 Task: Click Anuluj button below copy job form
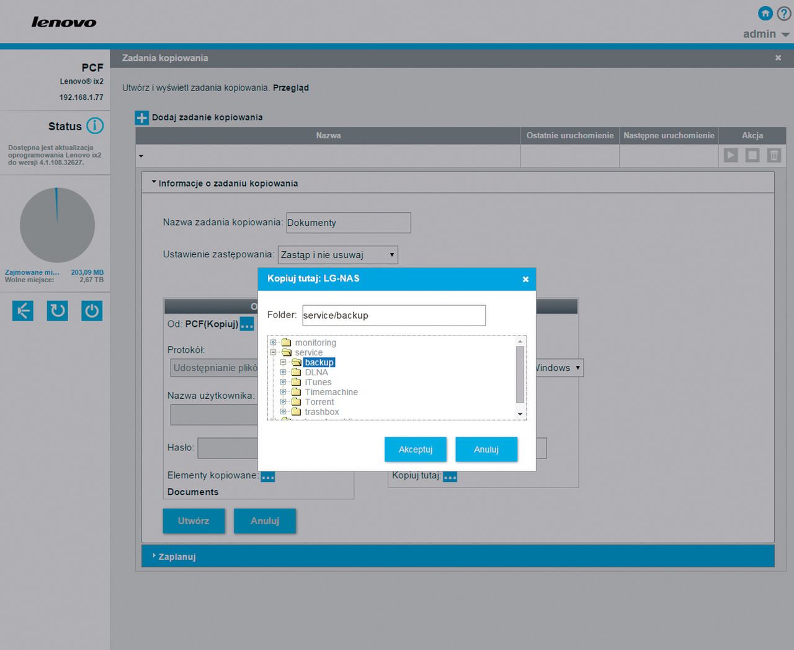pyautogui.click(x=265, y=521)
